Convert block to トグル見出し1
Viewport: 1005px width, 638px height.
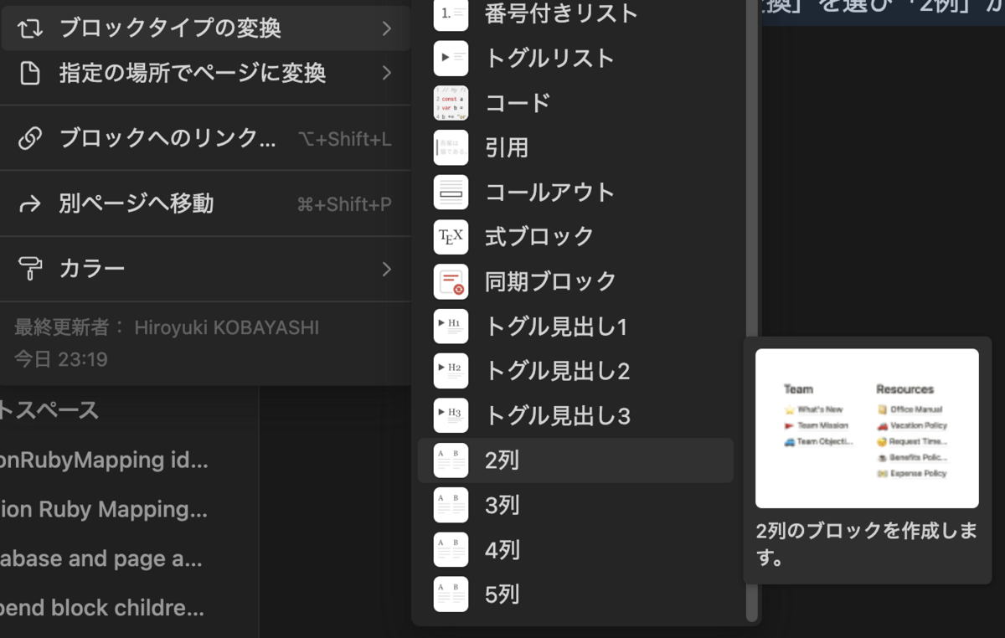point(575,326)
